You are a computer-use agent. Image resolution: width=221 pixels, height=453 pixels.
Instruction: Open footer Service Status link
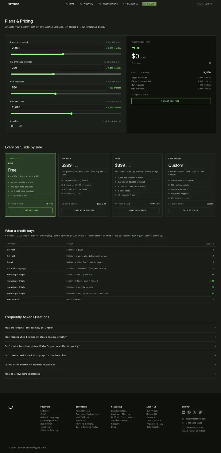(x=119, y=421)
